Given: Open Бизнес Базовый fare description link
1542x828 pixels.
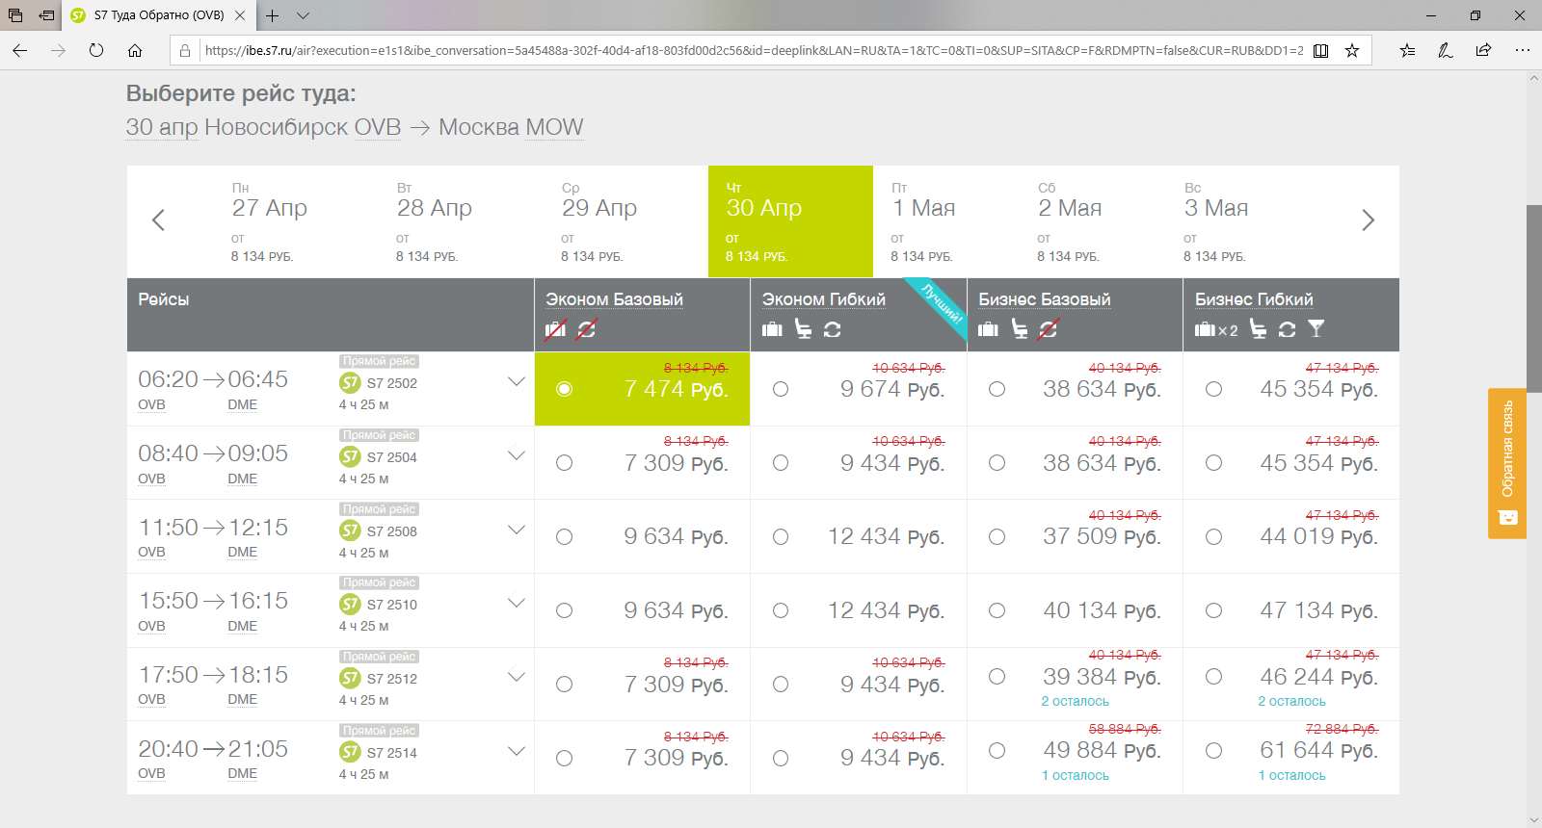Looking at the screenshot, I should point(1045,299).
